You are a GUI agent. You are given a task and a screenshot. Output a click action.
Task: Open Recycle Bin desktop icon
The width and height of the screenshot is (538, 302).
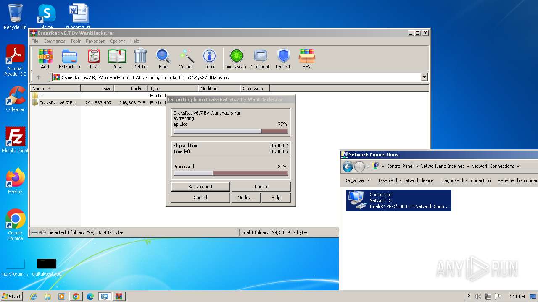15,17
